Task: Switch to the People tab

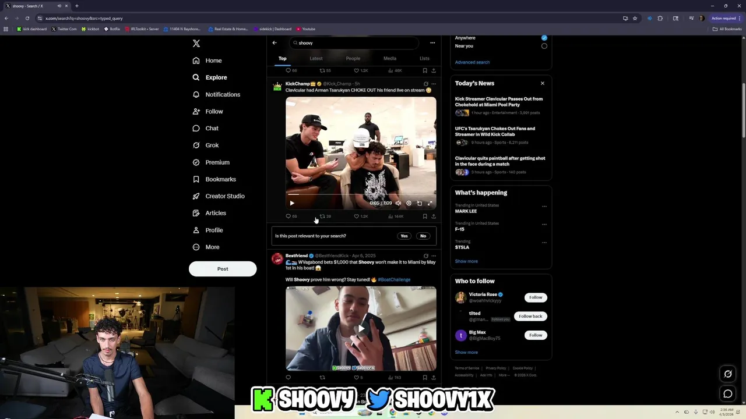Action: point(353,58)
